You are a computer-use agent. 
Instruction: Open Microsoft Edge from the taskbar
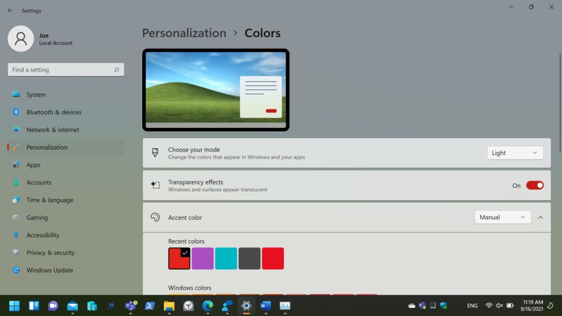pos(207,306)
